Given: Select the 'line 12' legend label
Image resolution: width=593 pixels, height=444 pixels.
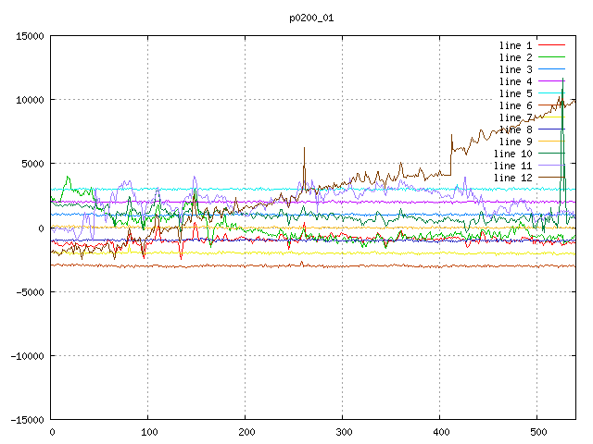Looking at the screenshot, I should pyautogui.click(x=512, y=178).
